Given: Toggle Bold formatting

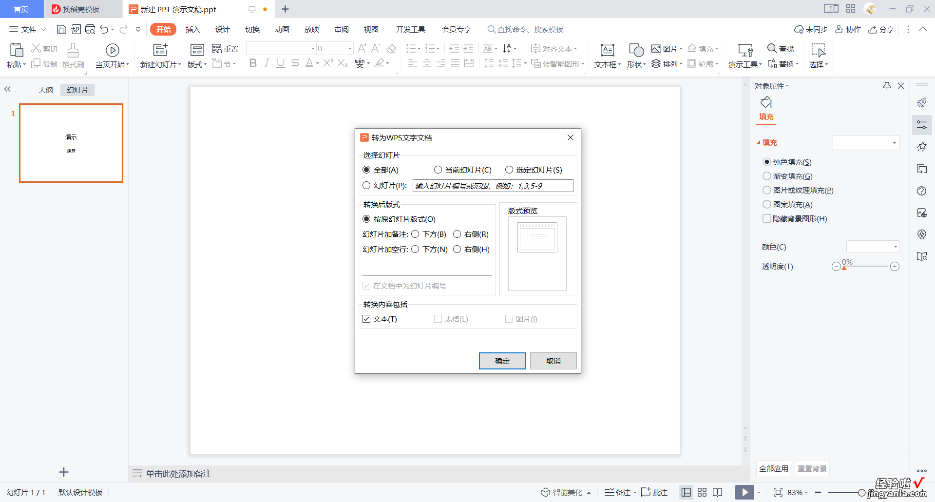Looking at the screenshot, I should (x=253, y=63).
